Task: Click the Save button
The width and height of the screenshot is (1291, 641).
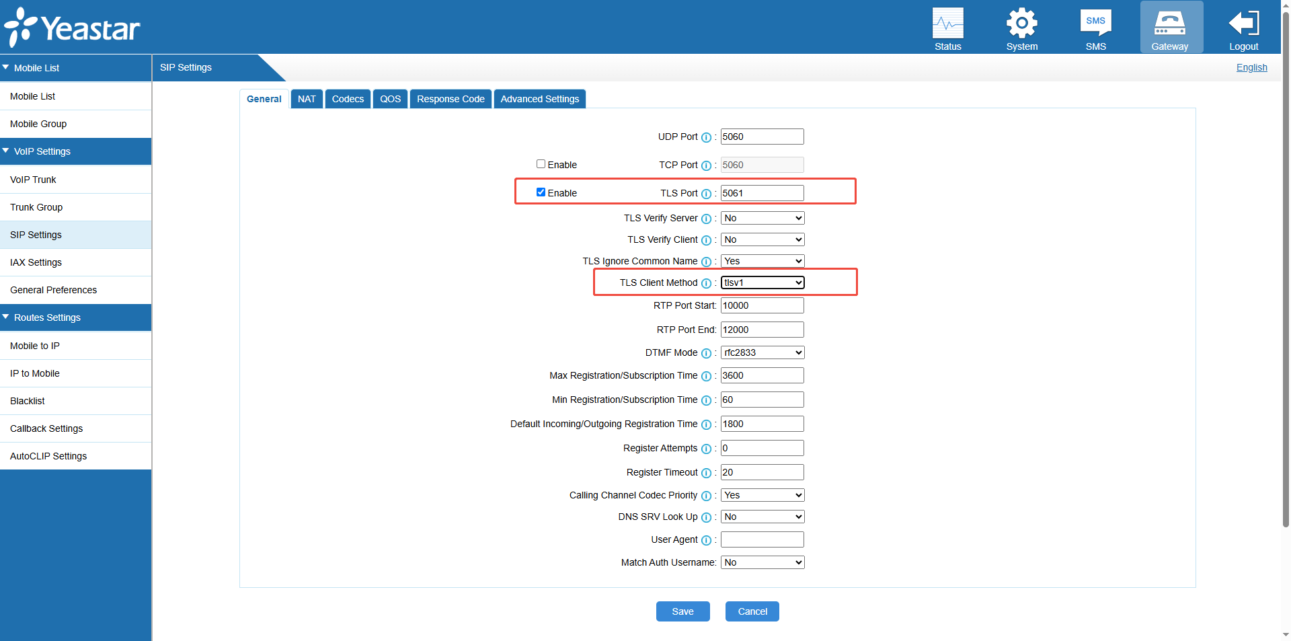Action: point(682,611)
